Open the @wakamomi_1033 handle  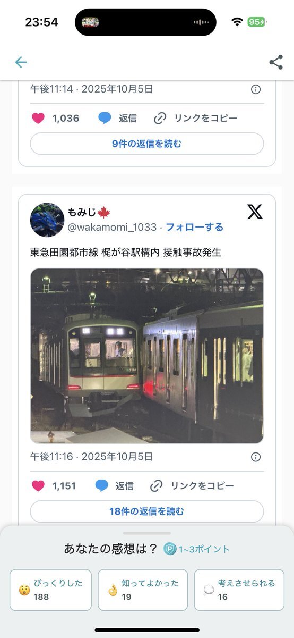point(113,228)
